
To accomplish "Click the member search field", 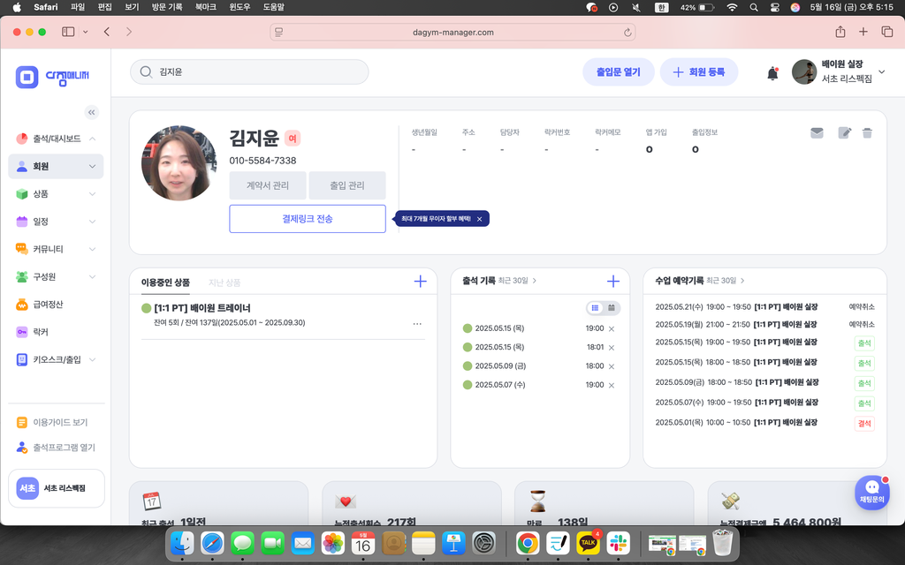I will (256, 72).
